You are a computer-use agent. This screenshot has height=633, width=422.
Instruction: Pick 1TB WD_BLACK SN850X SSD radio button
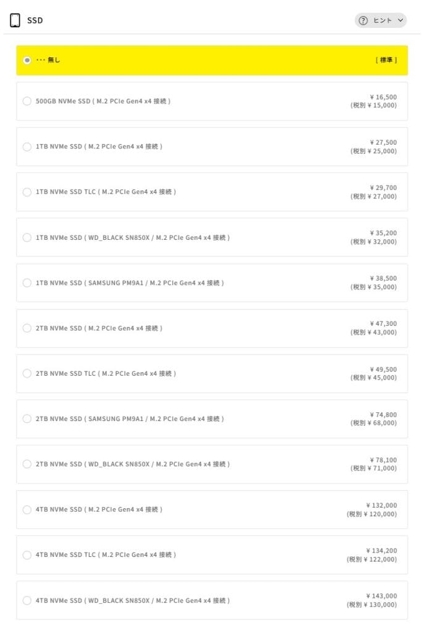click(x=27, y=237)
